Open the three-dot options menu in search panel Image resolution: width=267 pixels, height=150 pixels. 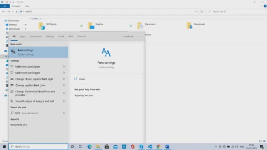pos(139,36)
